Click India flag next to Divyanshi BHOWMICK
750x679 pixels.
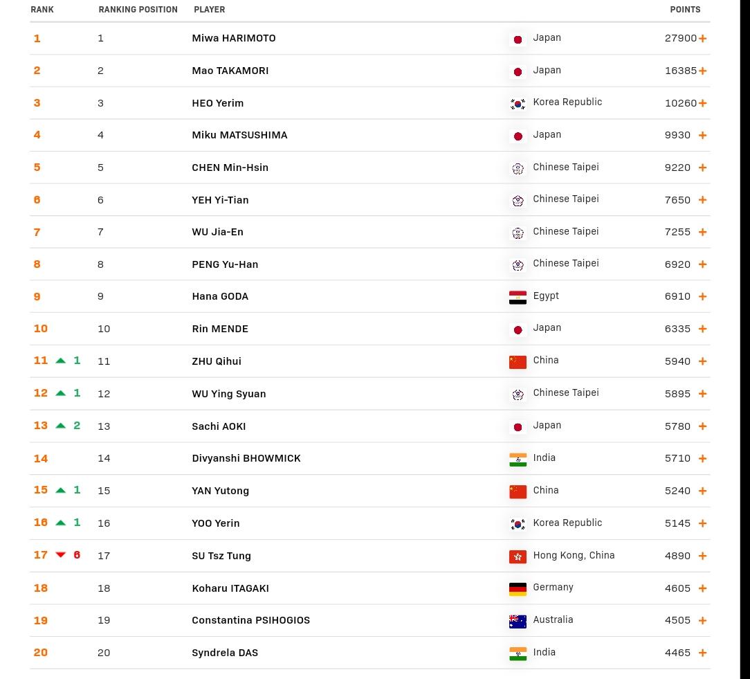pyautogui.click(x=518, y=460)
